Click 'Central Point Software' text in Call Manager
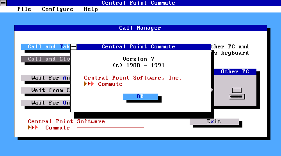Screen dimensions: 281x156 click(x=66, y=121)
